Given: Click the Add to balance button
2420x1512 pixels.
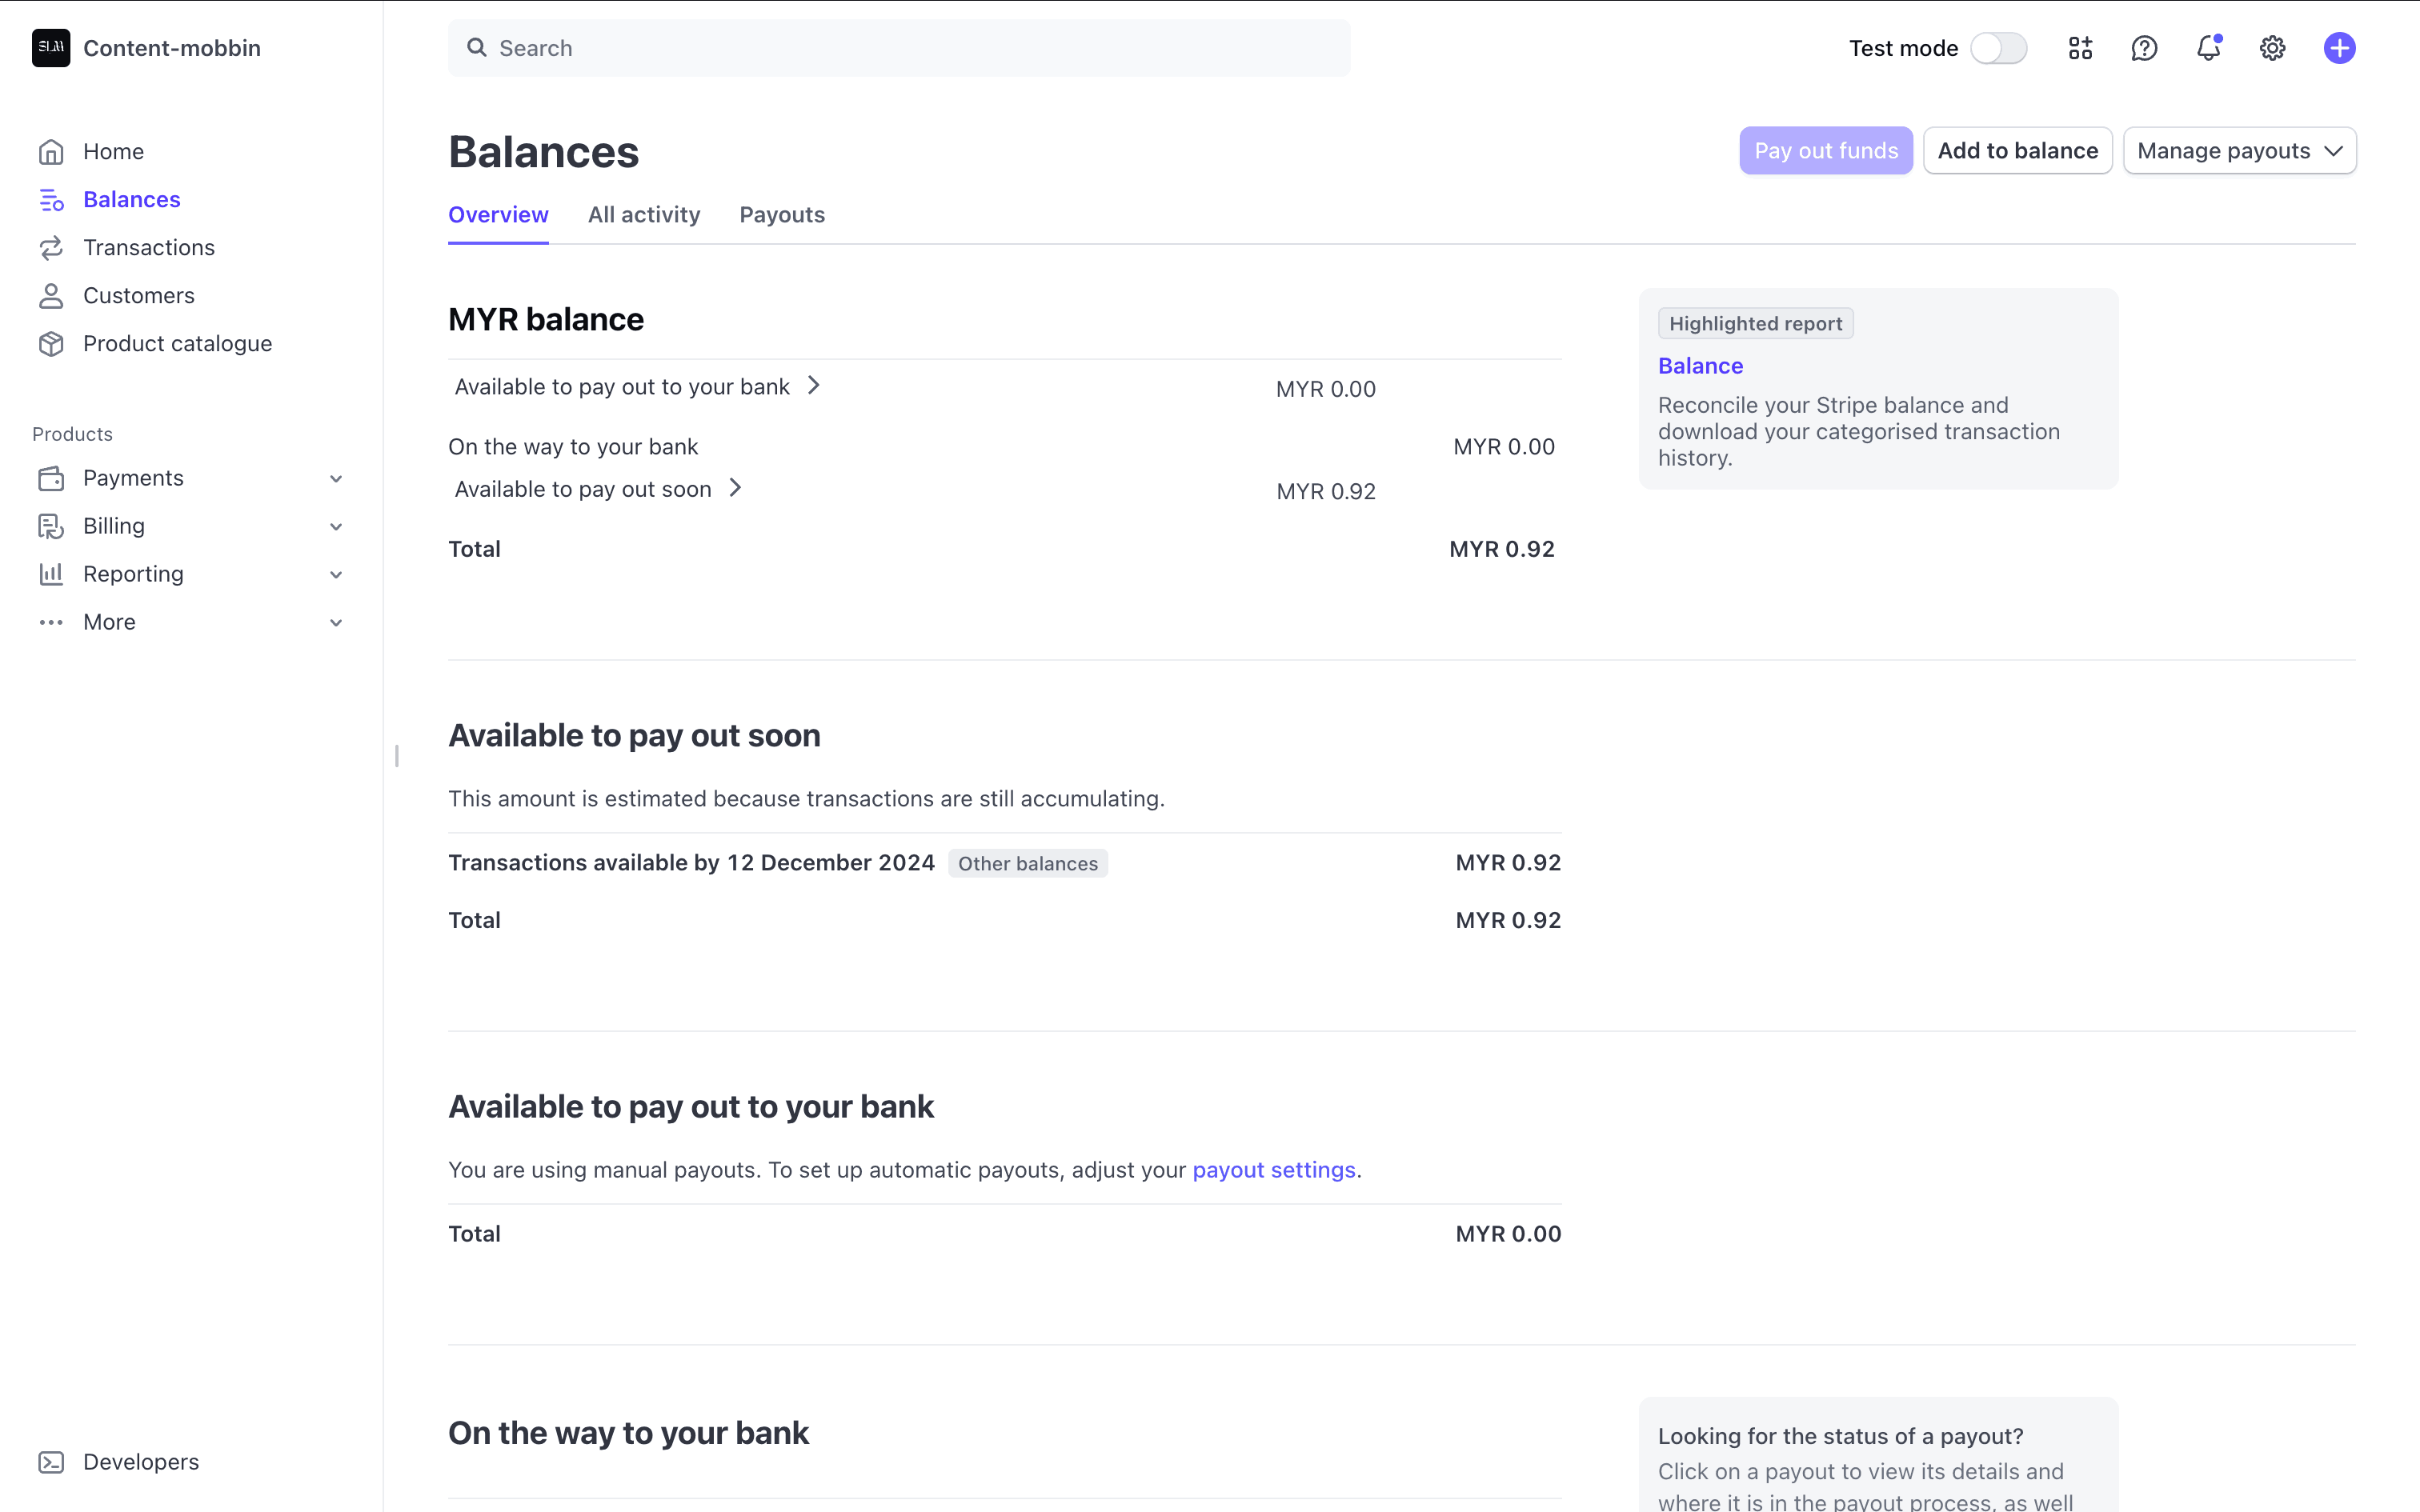Looking at the screenshot, I should 2017,151.
